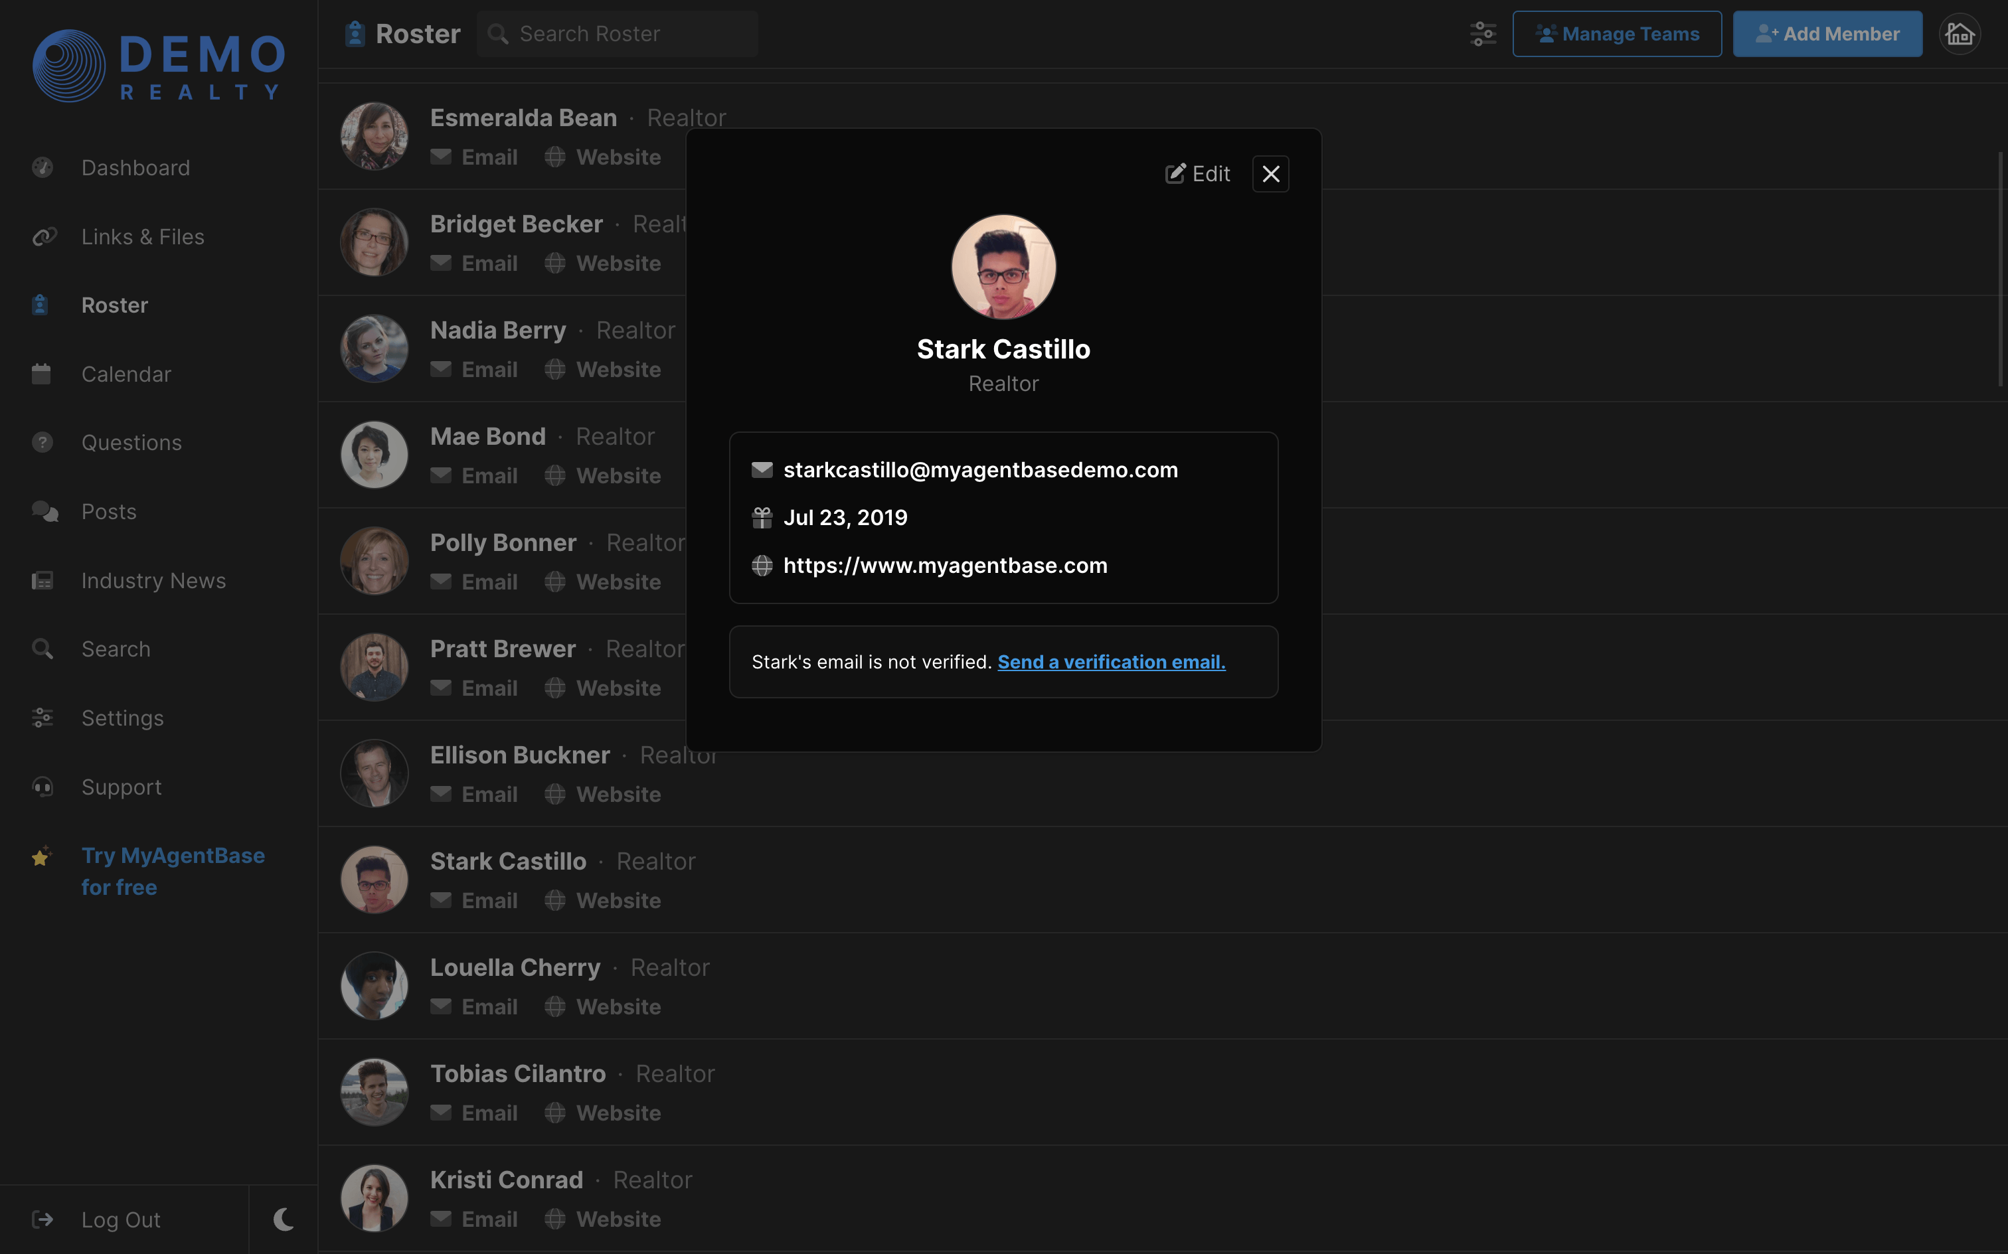Open Stark's email address in modal
Screen dimensions: 2008x1254
[979, 469]
